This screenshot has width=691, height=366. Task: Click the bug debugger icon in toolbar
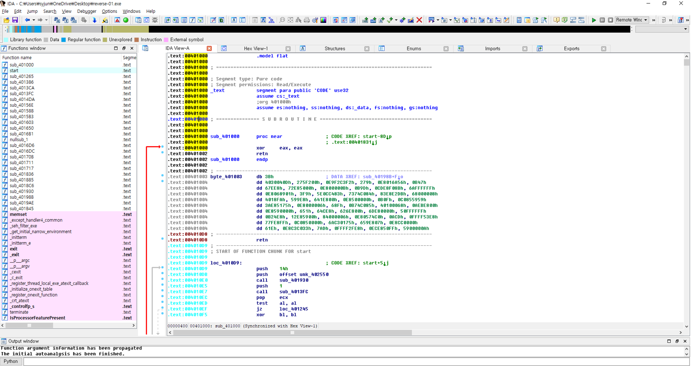click(x=155, y=20)
